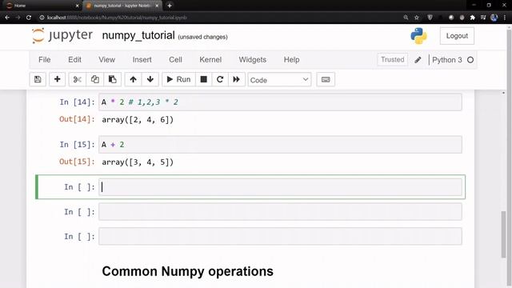Screen dimensions: 512x288
Task: Click the Logout button
Action: pyautogui.click(x=457, y=36)
